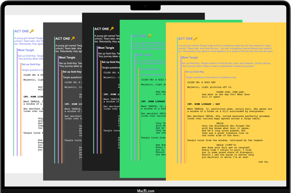Viewport: 291px width, 193px height.
Task: Click the key emoji on the white page
Action: click(32, 31)
